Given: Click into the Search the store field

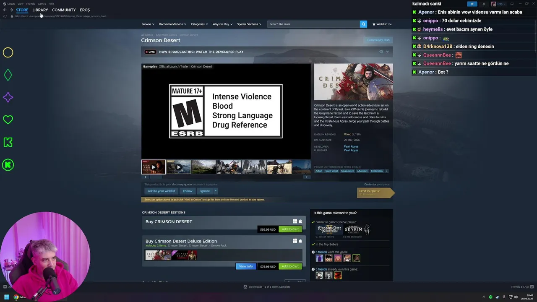Looking at the screenshot, I should 313,24.
